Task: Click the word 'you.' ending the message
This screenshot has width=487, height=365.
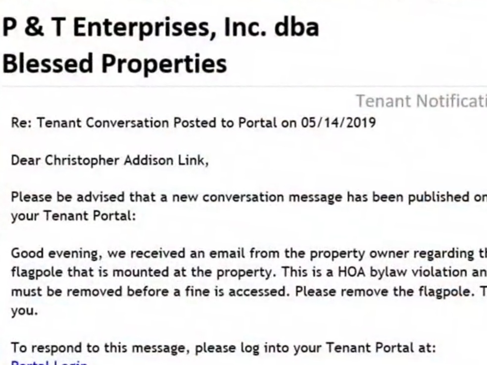Action: pyautogui.click(x=25, y=311)
